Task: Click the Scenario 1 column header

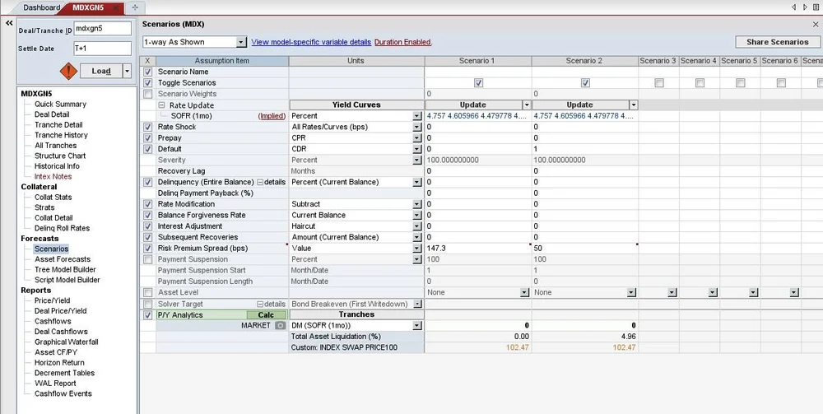Action: tap(477, 61)
